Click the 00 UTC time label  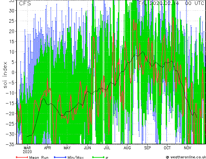pos(194,3)
